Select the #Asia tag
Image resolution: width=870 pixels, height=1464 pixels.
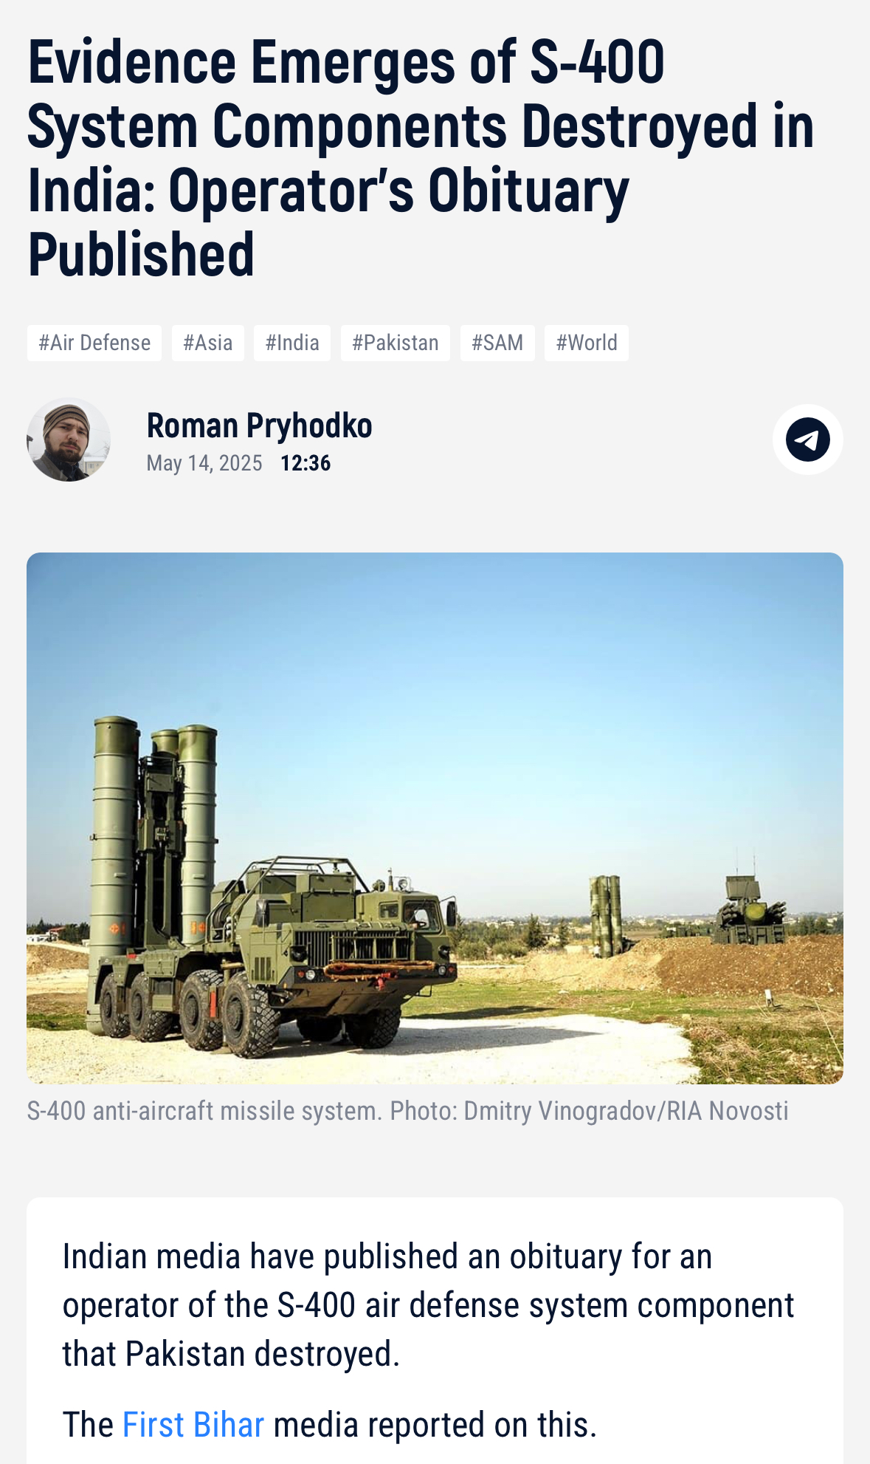(x=208, y=343)
